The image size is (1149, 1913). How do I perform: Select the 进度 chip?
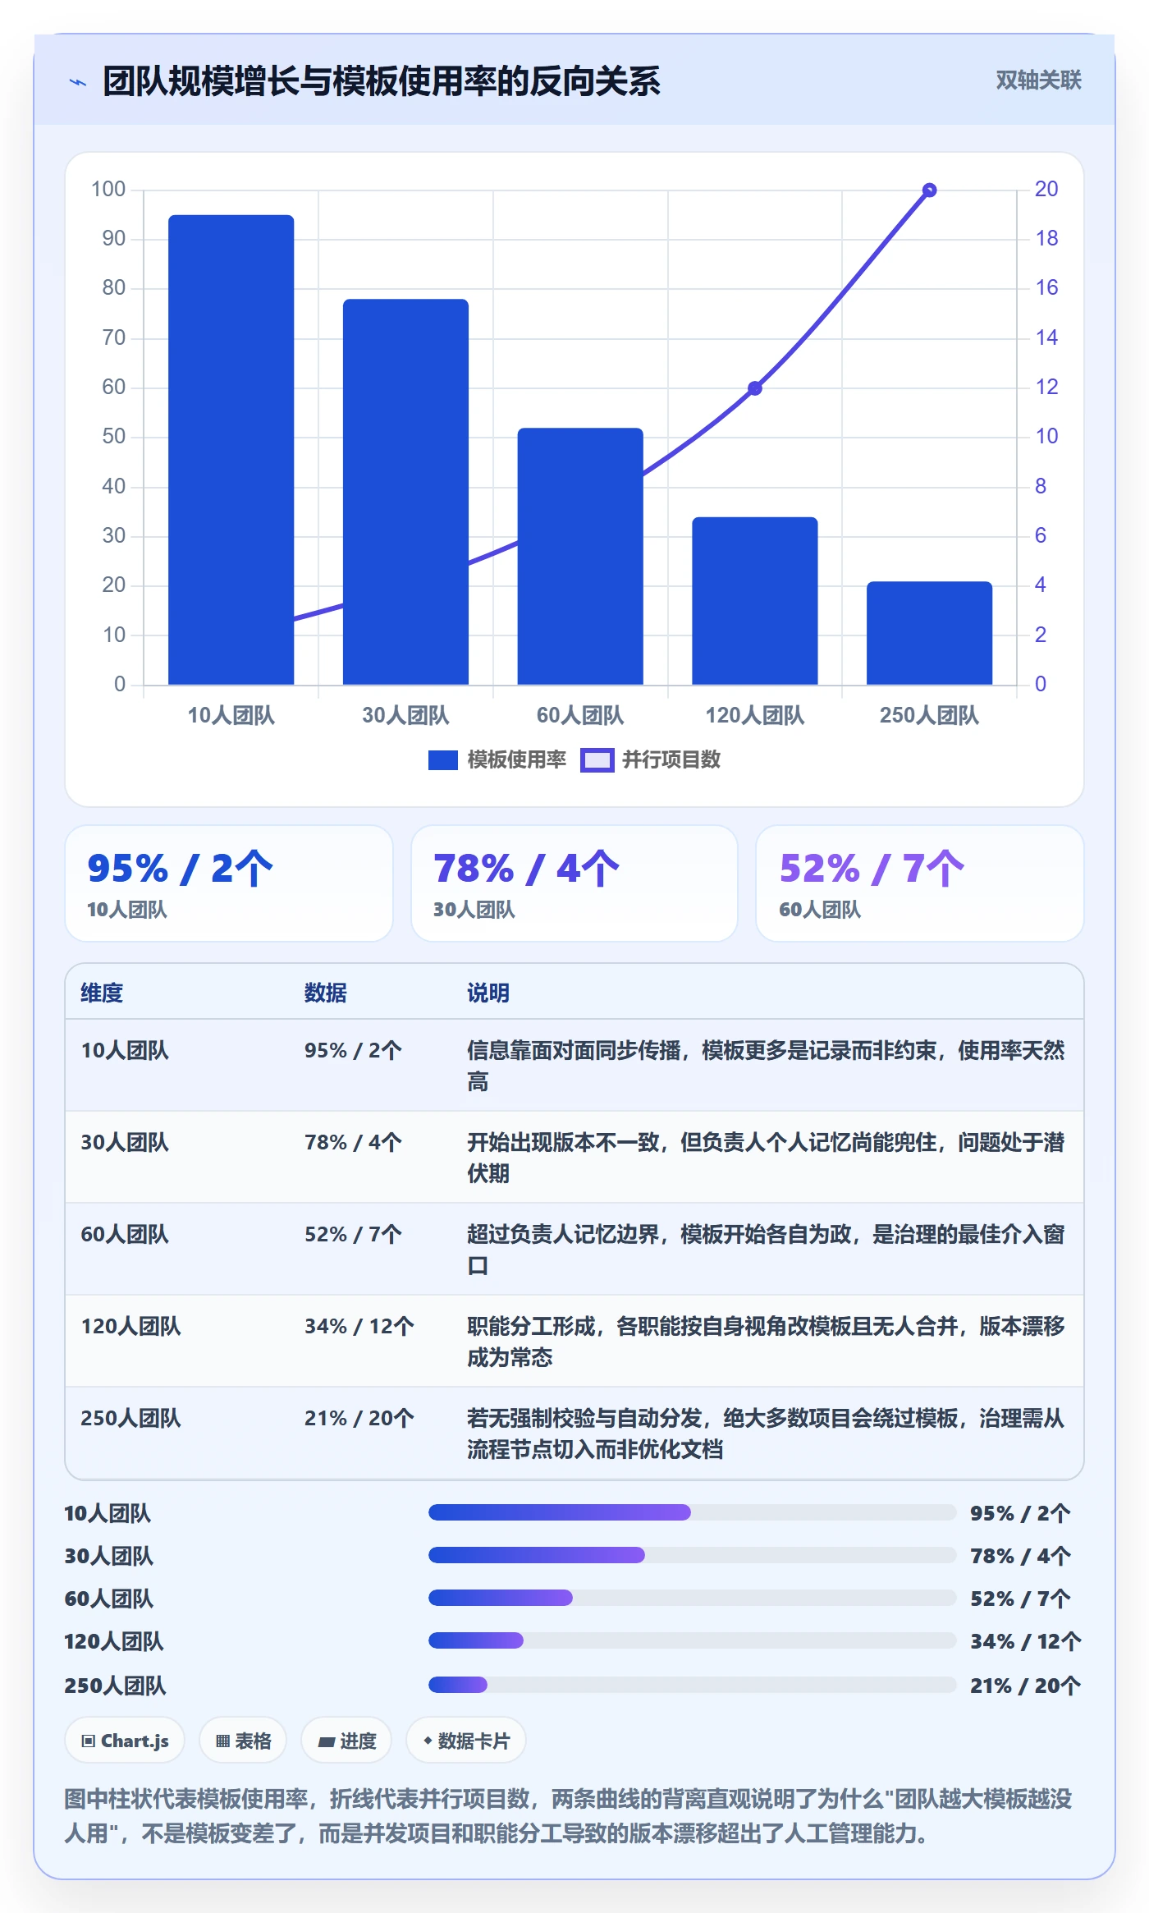[x=346, y=1740]
